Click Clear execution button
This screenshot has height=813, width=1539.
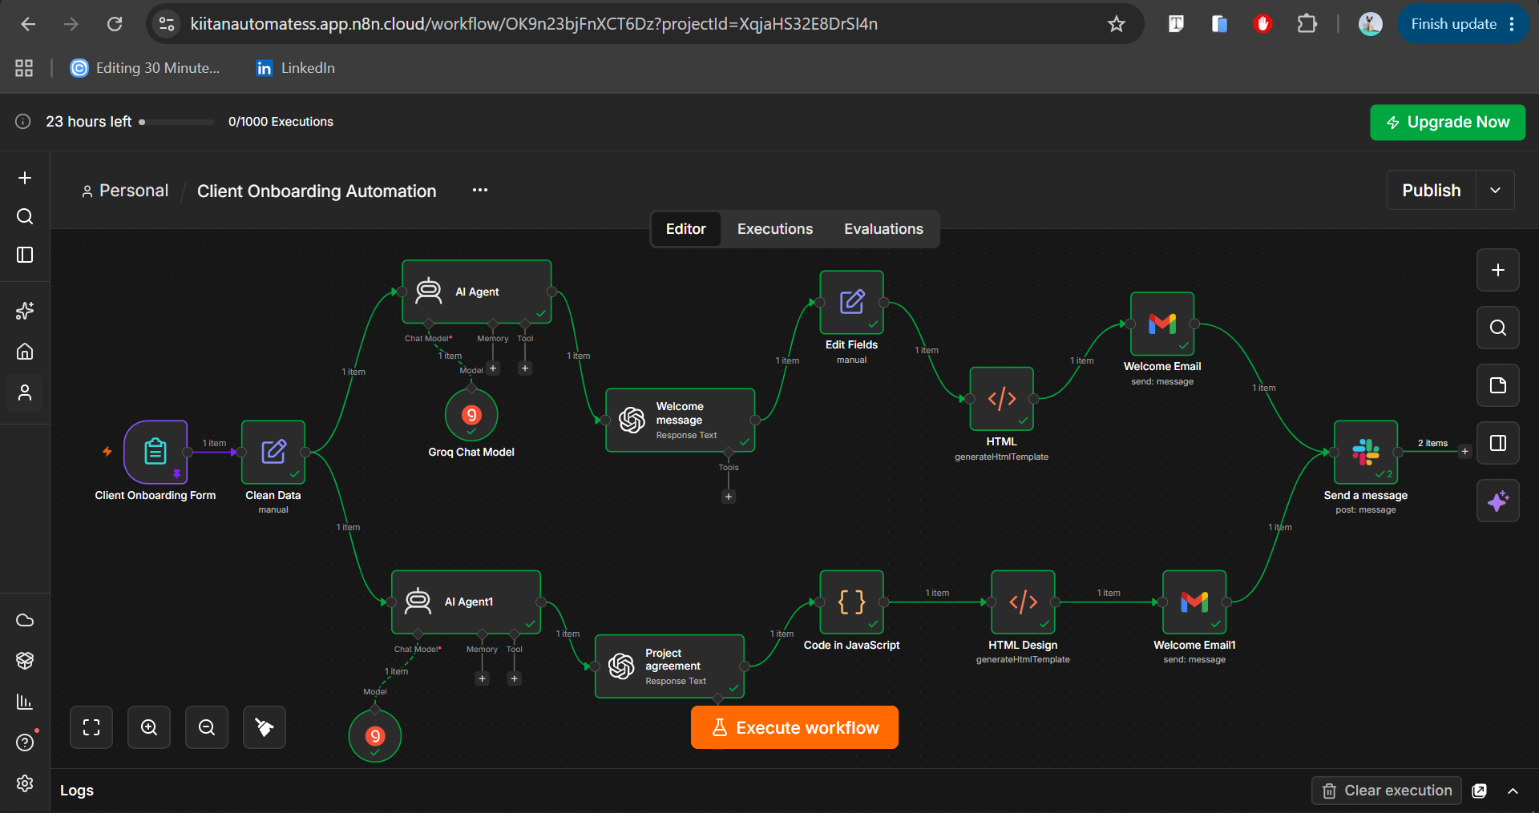1387,791
